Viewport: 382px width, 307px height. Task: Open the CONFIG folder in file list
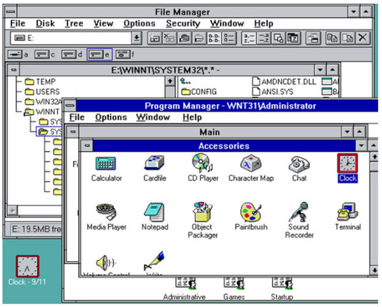[199, 92]
